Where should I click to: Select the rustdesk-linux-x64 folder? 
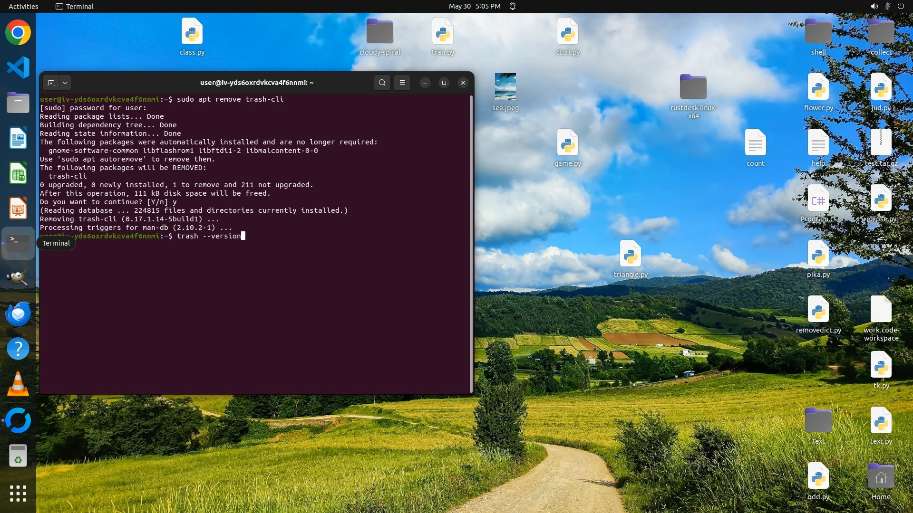click(693, 87)
